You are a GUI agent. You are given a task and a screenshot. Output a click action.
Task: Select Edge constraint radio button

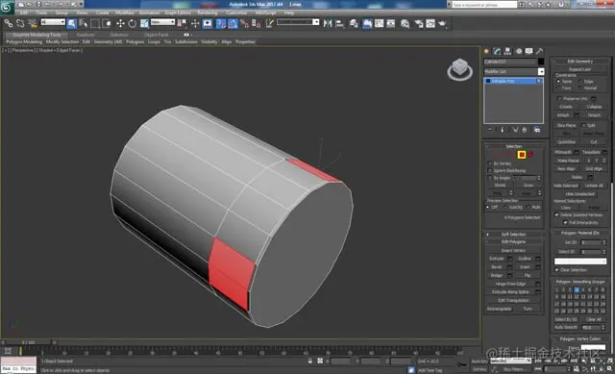[x=580, y=81]
